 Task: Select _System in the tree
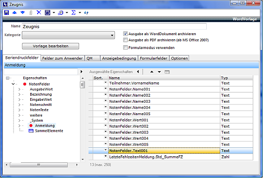click(x=36, y=121)
